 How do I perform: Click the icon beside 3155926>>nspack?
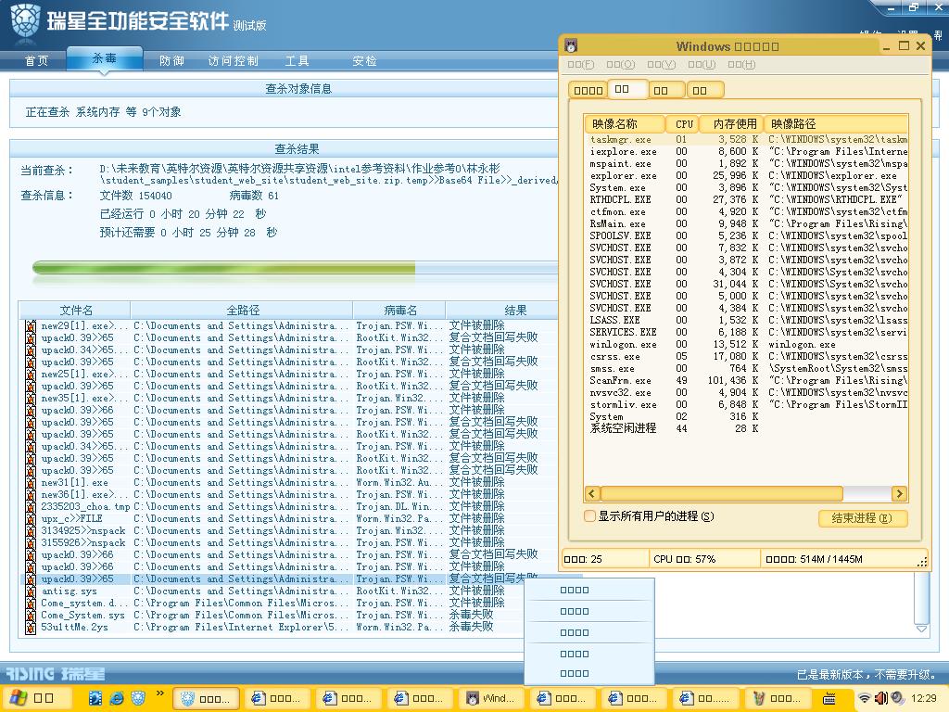coord(31,543)
